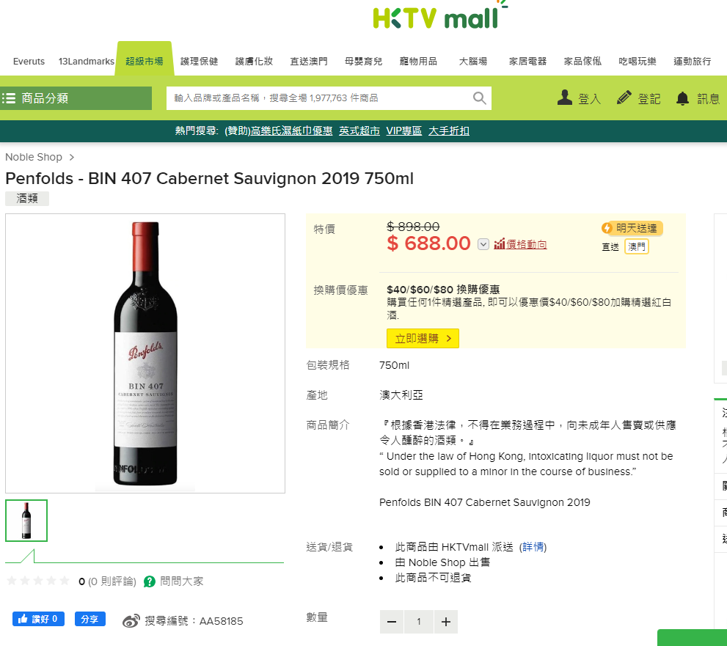Viewport: 727px width, 646px height.
Task: Select the wine bottle thumbnail
Action: click(26, 520)
